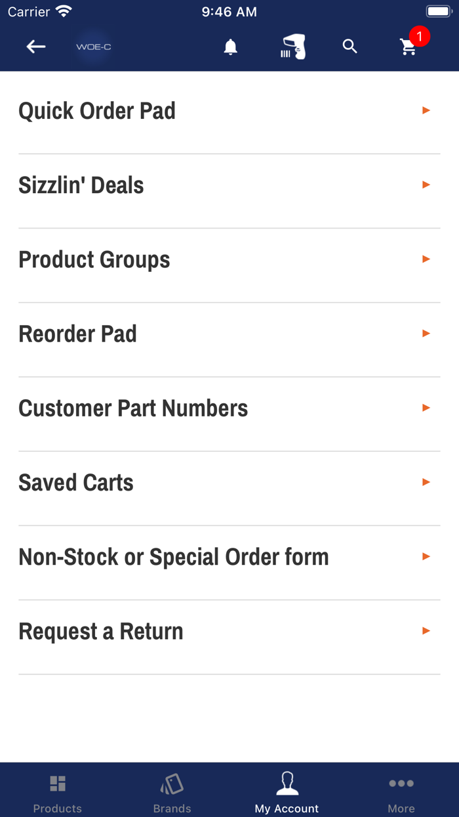Open the shopping cart with 1 item
Viewport: 459px width, 817px height.
(408, 49)
